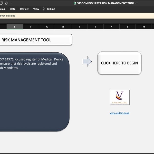
Task: Click the document title VISDOM ISO 14971 text
Action: click(106, 3)
